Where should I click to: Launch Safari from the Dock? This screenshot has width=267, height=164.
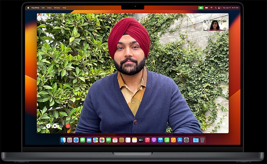(76, 140)
